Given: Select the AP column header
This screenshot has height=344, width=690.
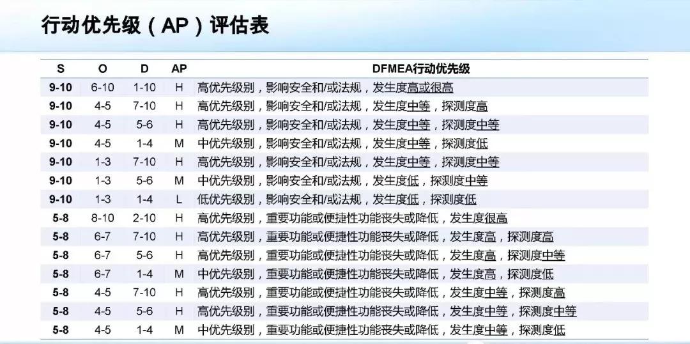Looking at the screenshot, I should (179, 68).
